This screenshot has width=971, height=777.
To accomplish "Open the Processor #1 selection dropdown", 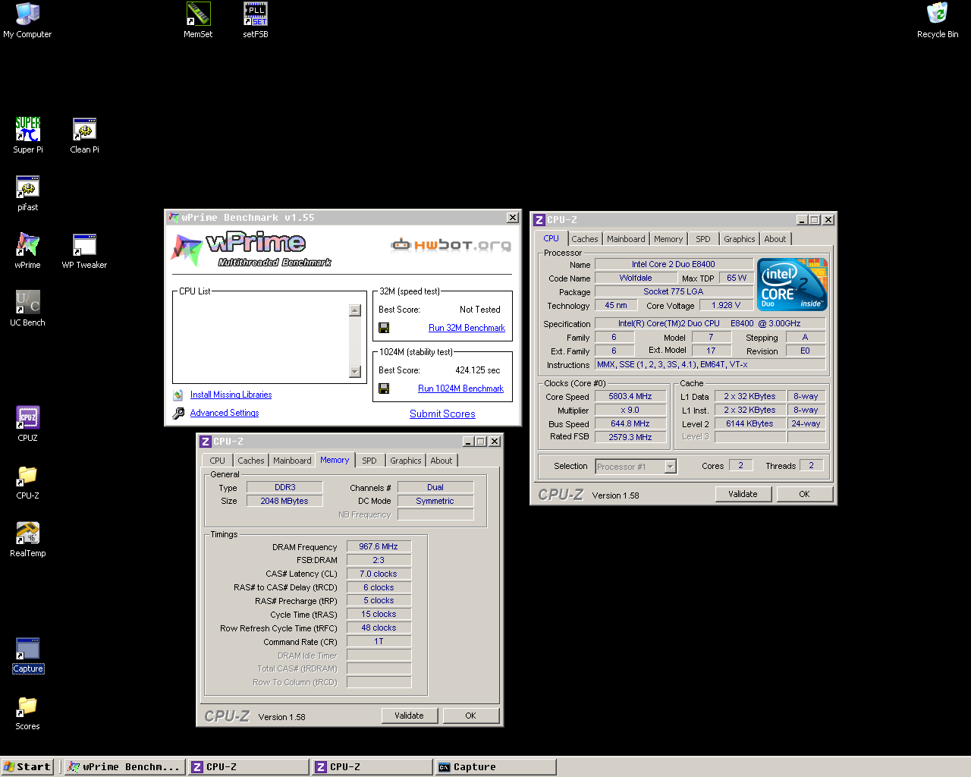I will click(671, 467).
